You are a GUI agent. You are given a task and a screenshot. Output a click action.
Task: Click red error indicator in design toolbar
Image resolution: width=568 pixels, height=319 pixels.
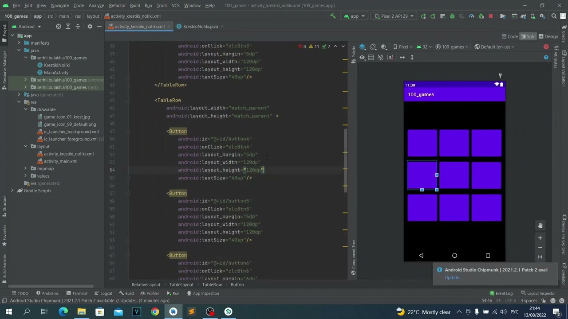[x=546, y=47]
